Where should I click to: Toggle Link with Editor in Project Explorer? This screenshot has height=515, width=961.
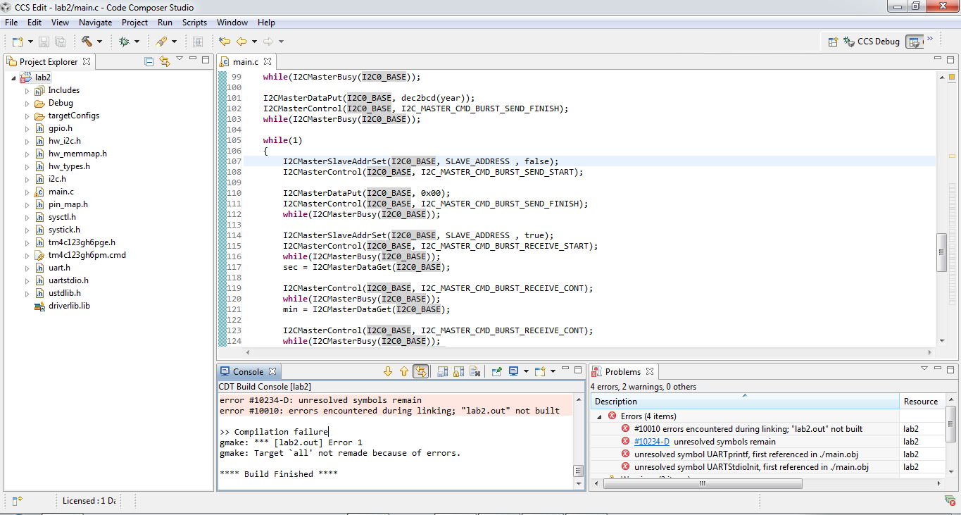pyautogui.click(x=165, y=61)
